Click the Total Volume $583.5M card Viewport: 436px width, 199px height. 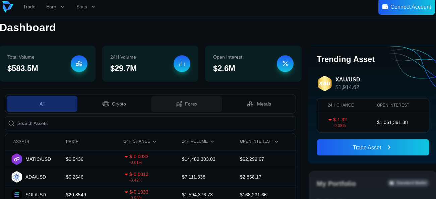click(x=48, y=64)
